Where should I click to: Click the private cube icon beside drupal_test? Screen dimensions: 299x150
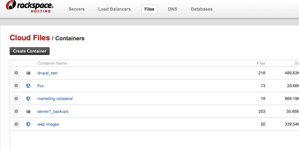coord(28,73)
